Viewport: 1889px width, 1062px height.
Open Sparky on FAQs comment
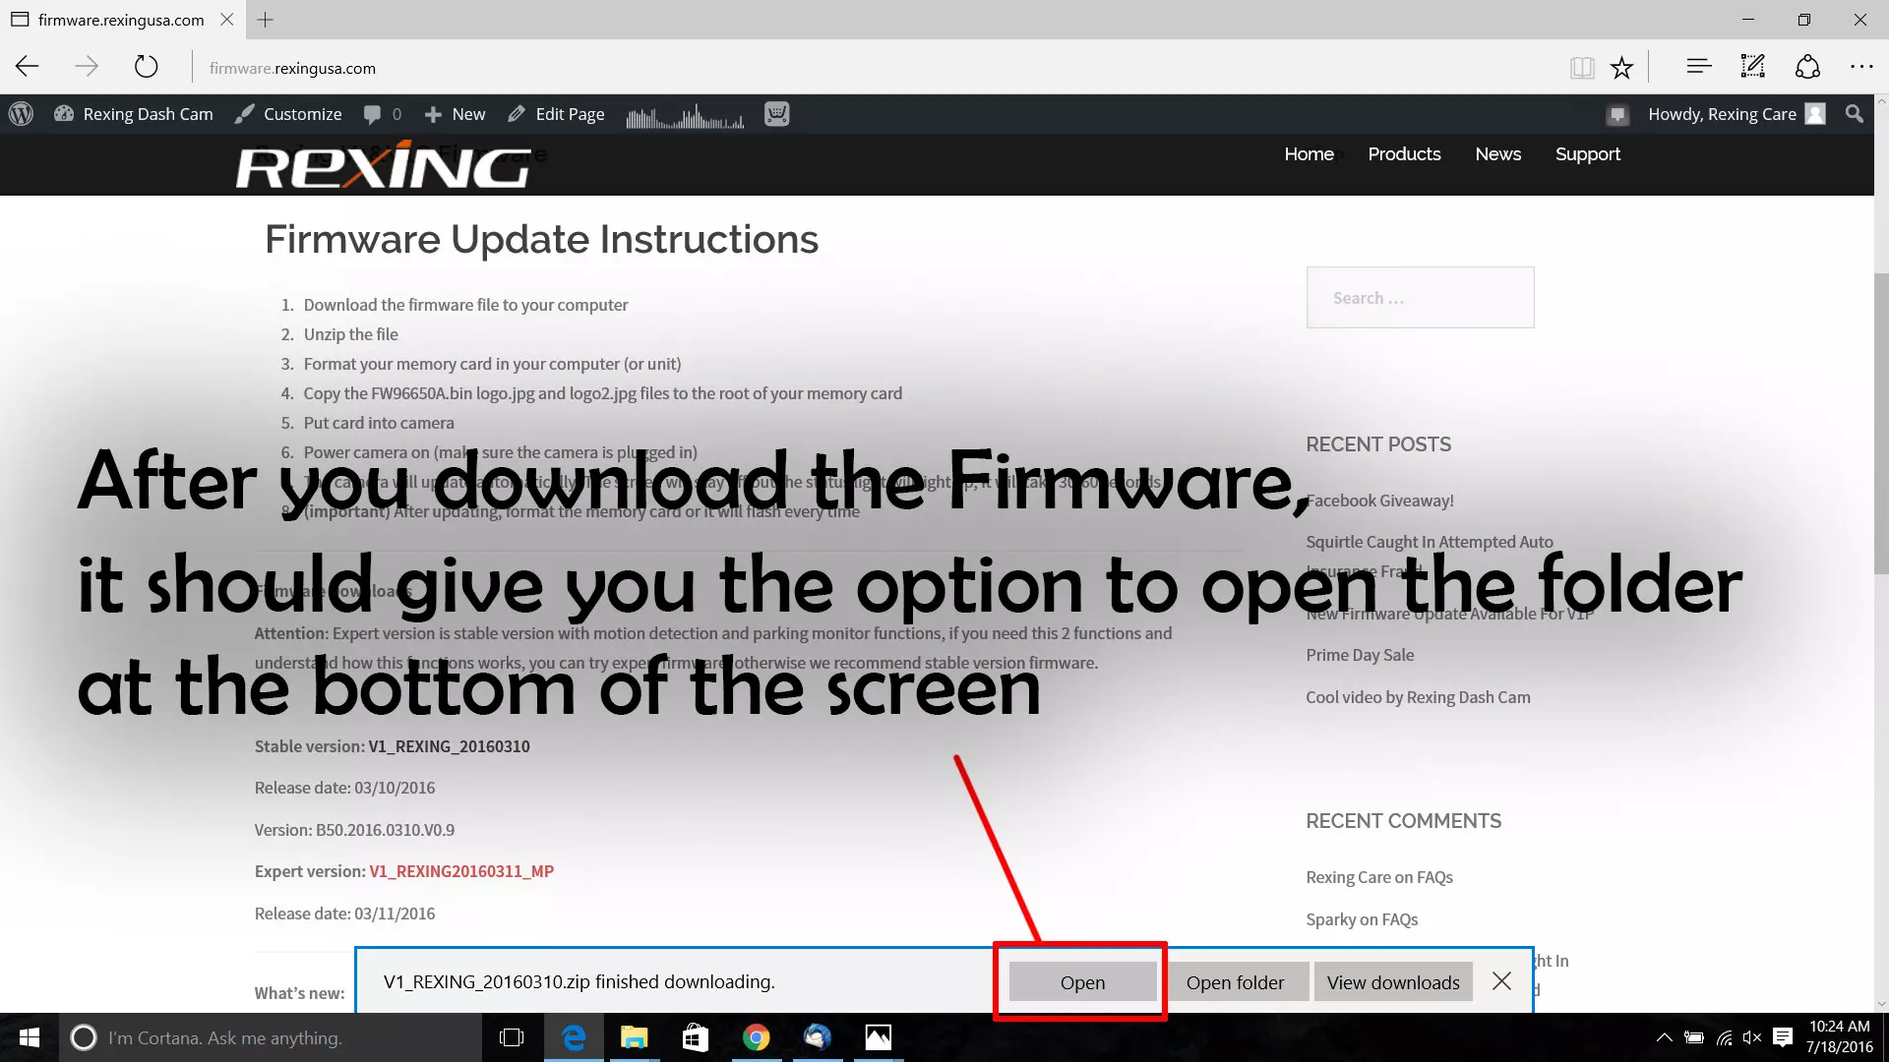[1362, 919]
